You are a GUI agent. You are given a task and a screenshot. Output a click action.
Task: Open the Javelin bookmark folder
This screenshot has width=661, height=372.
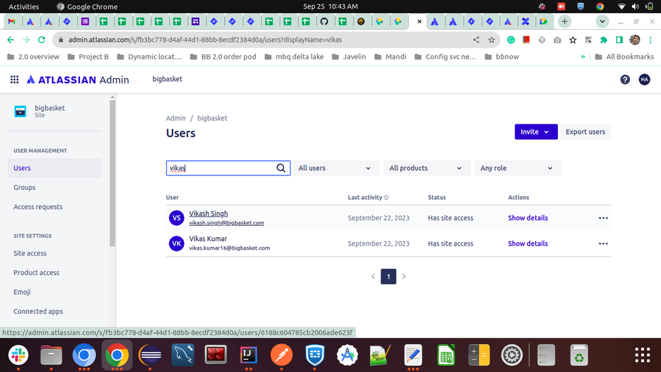coord(349,56)
